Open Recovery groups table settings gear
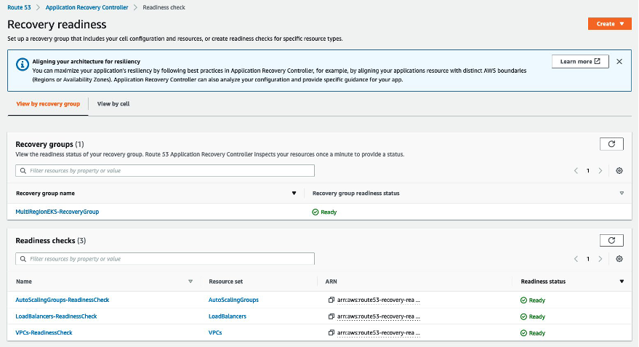Screen dimensions: 639x347 619,170
